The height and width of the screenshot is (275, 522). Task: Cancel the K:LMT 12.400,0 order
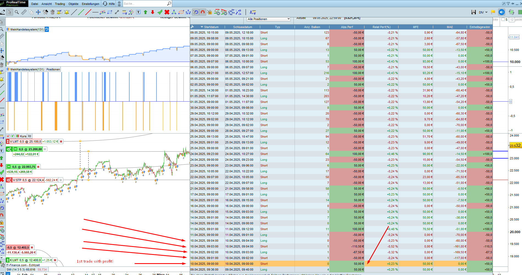pyautogui.click(x=55, y=260)
